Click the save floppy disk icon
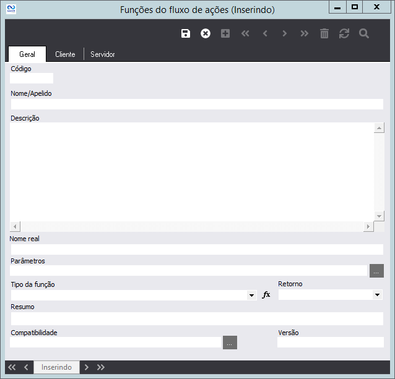The width and height of the screenshot is (395, 379). point(186,33)
